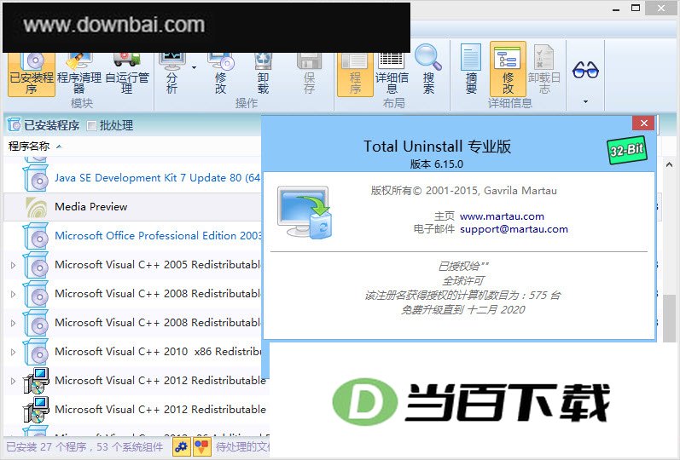This screenshot has height=460, width=680.
Task: Click the installer icon of the last Visual C++ 2012 row
Action: 36,410
